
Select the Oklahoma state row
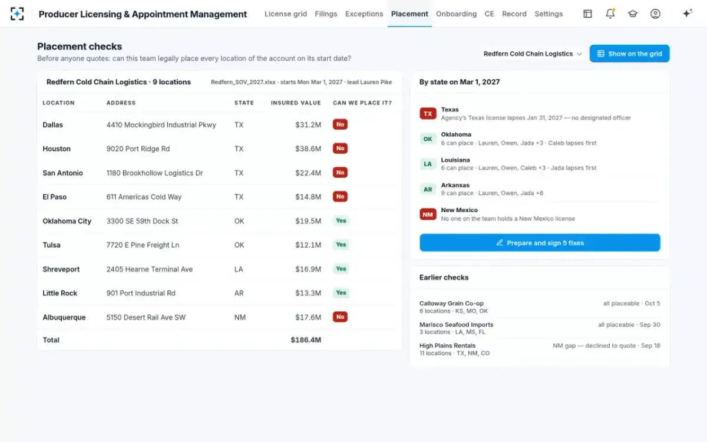[540, 139]
